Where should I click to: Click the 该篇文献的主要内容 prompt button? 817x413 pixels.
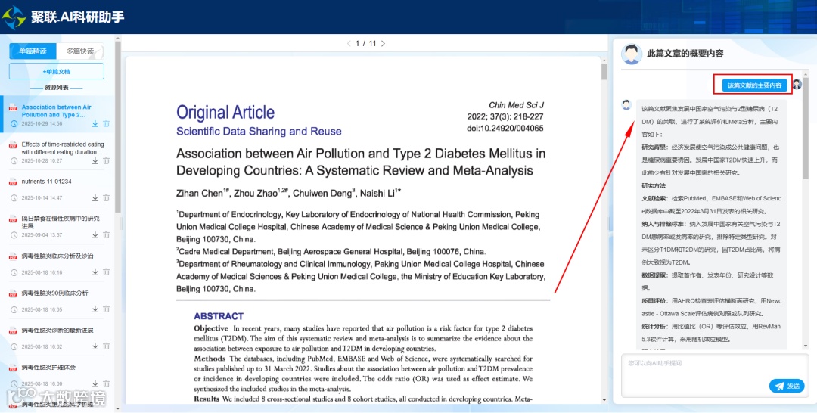click(x=754, y=85)
